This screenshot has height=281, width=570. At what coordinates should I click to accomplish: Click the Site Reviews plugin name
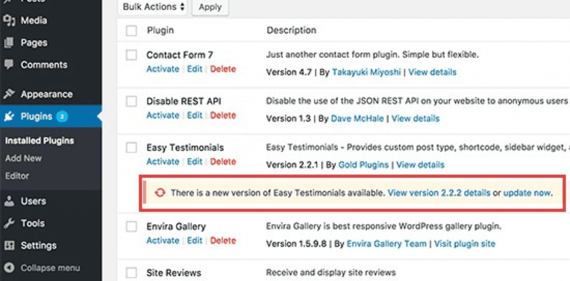pyautogui.click(x=174, y=273)
